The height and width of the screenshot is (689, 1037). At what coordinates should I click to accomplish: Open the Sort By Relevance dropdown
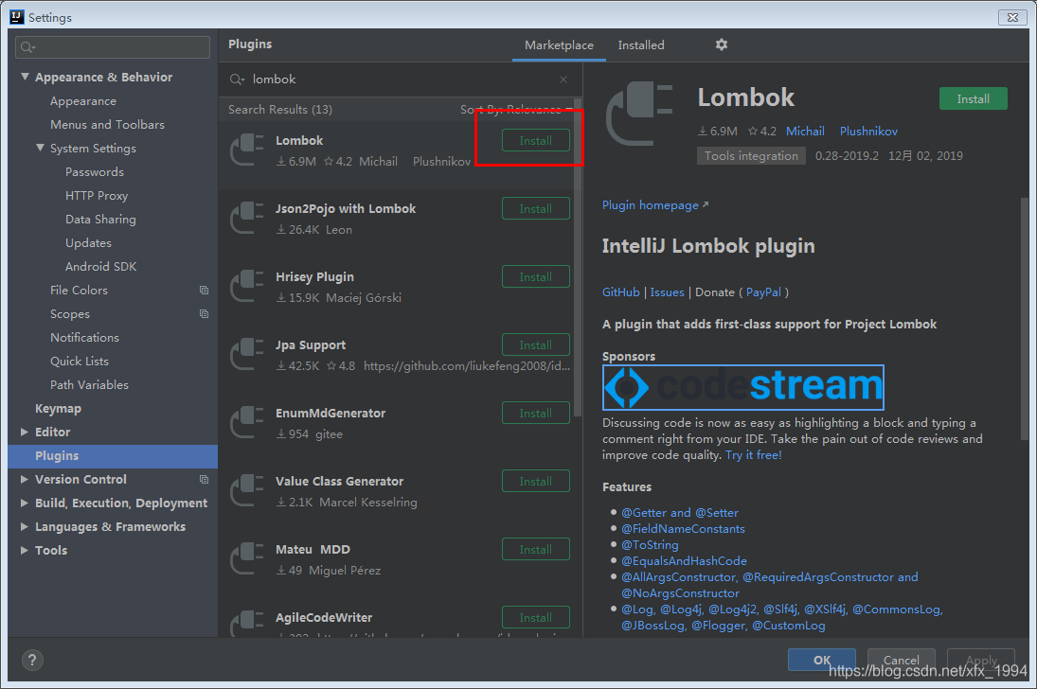516,109
